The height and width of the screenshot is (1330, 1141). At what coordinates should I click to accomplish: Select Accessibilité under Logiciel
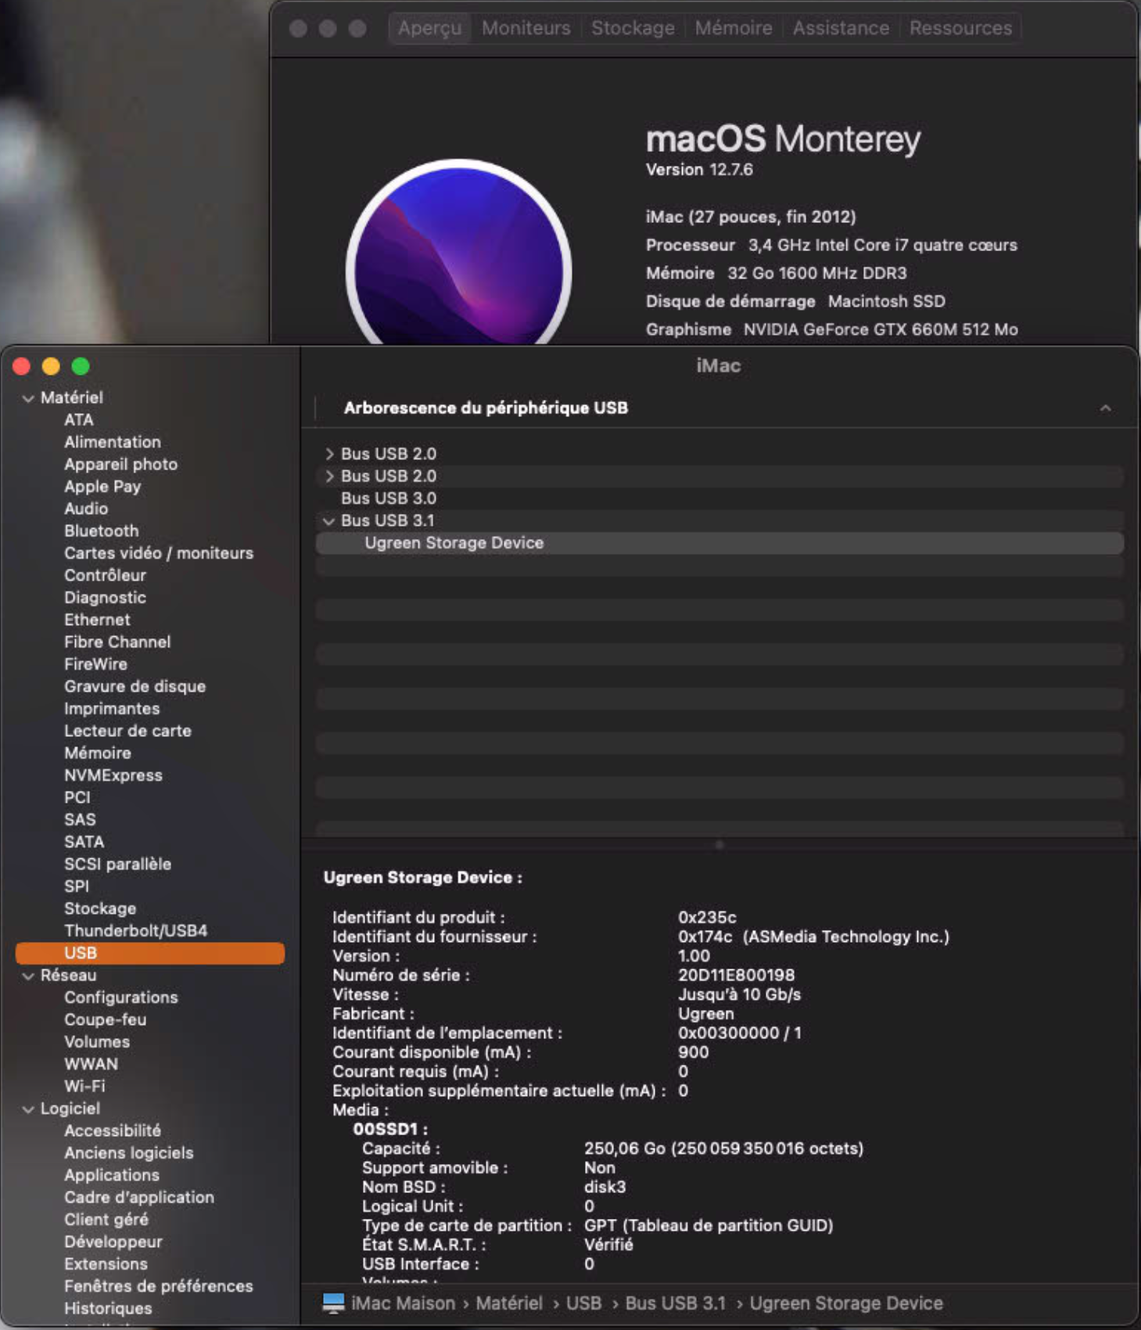point(113,1131)
